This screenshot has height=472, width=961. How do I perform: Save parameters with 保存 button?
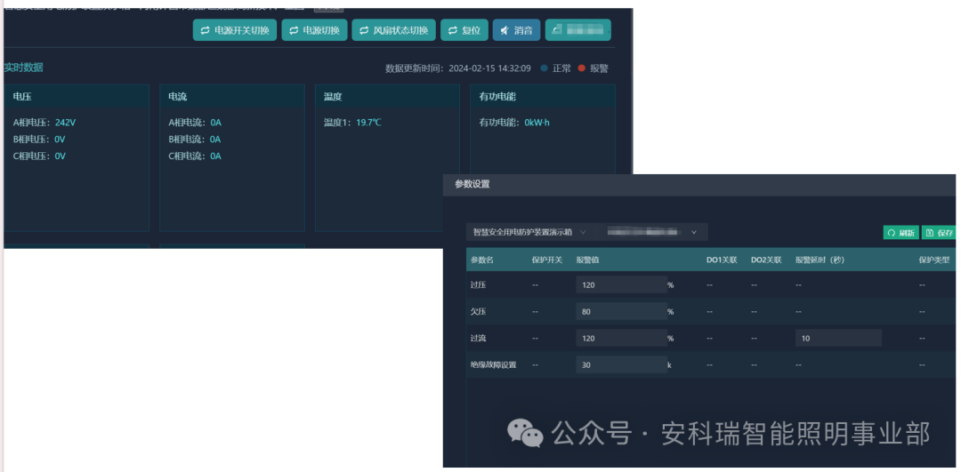click(x=939, y=233)
